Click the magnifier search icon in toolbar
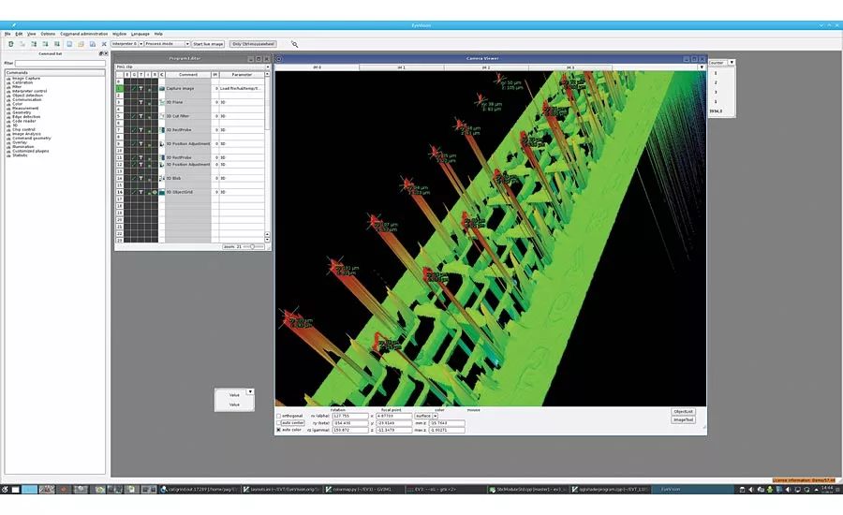Viewport: 843px width, 515px height. coord(294,44)
